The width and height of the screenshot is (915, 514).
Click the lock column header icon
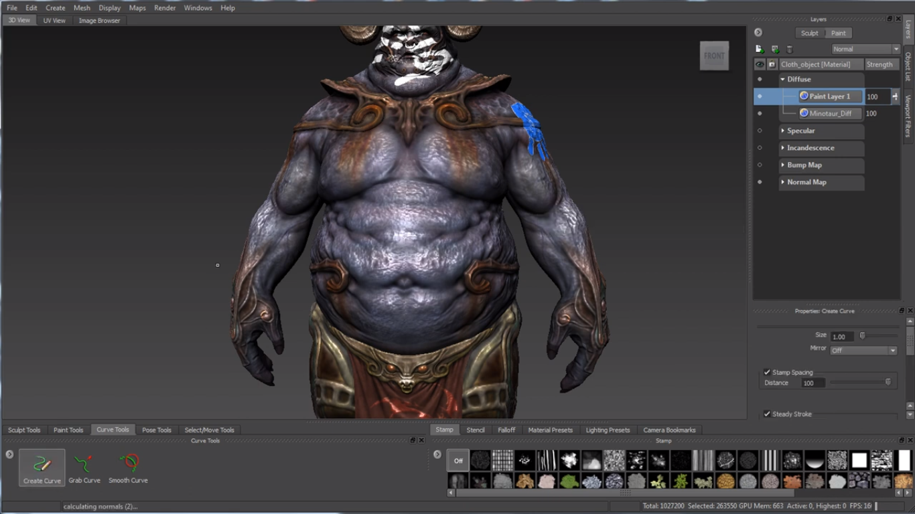point(772,64)
